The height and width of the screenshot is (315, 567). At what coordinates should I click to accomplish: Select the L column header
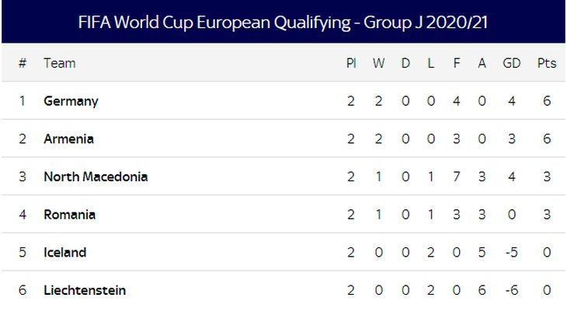431,64
